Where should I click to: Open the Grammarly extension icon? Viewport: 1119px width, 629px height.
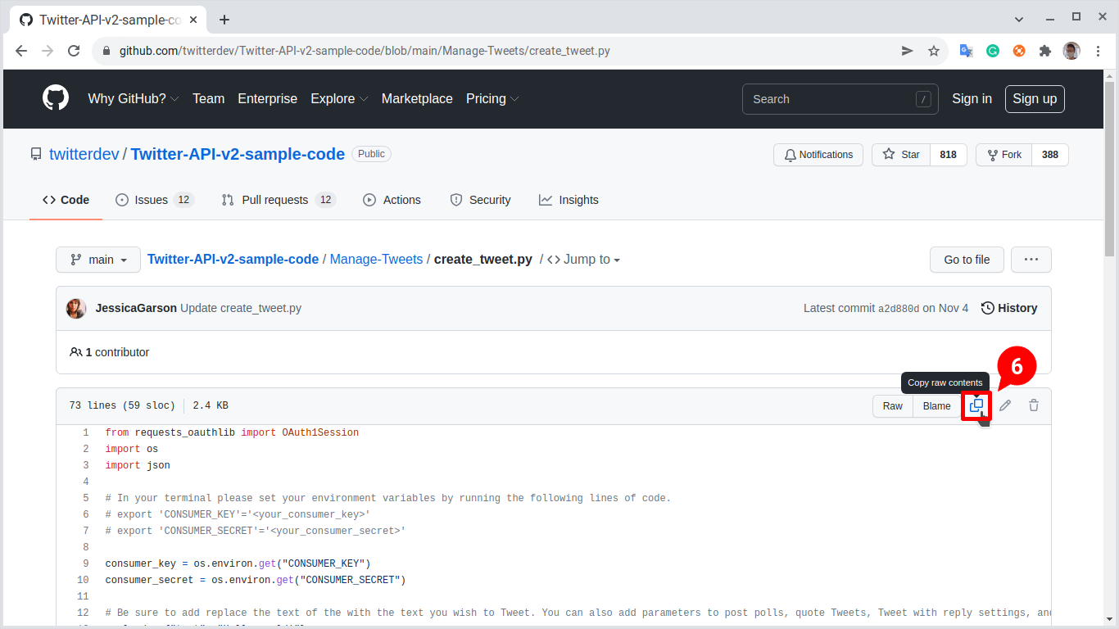[x=993, y=51]
